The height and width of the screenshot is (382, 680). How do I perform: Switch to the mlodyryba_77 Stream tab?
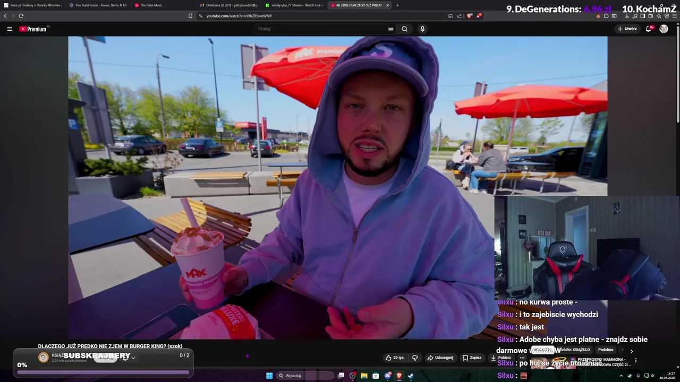click(x=294, y=5)
